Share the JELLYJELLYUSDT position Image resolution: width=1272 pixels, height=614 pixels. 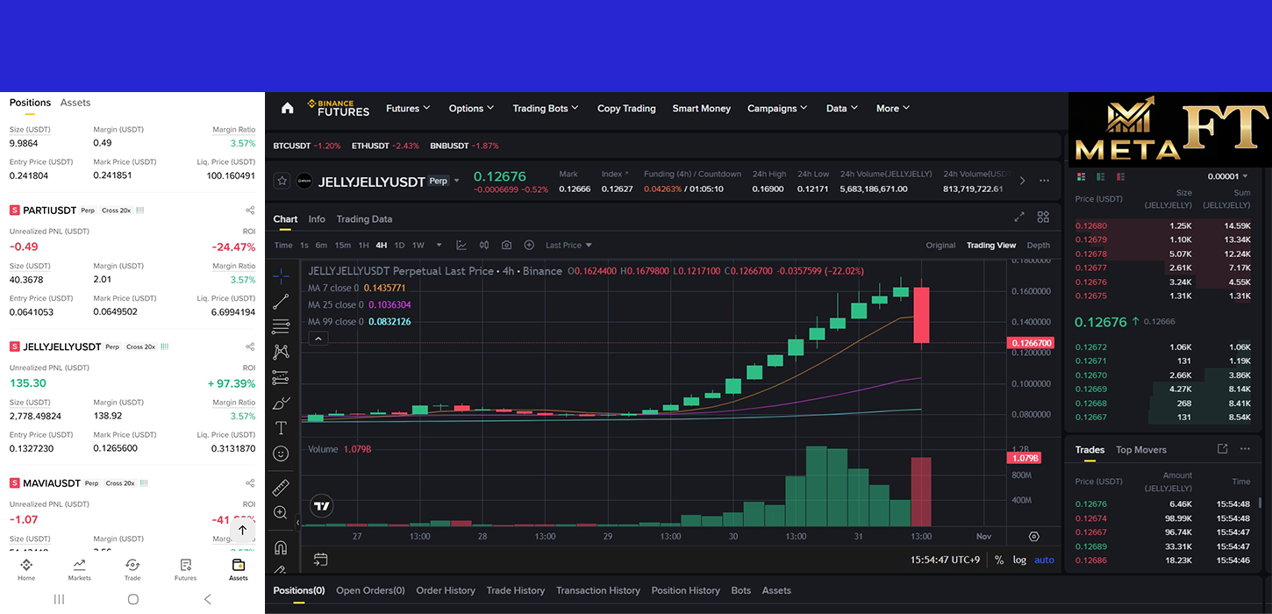[x=250, y=346]
